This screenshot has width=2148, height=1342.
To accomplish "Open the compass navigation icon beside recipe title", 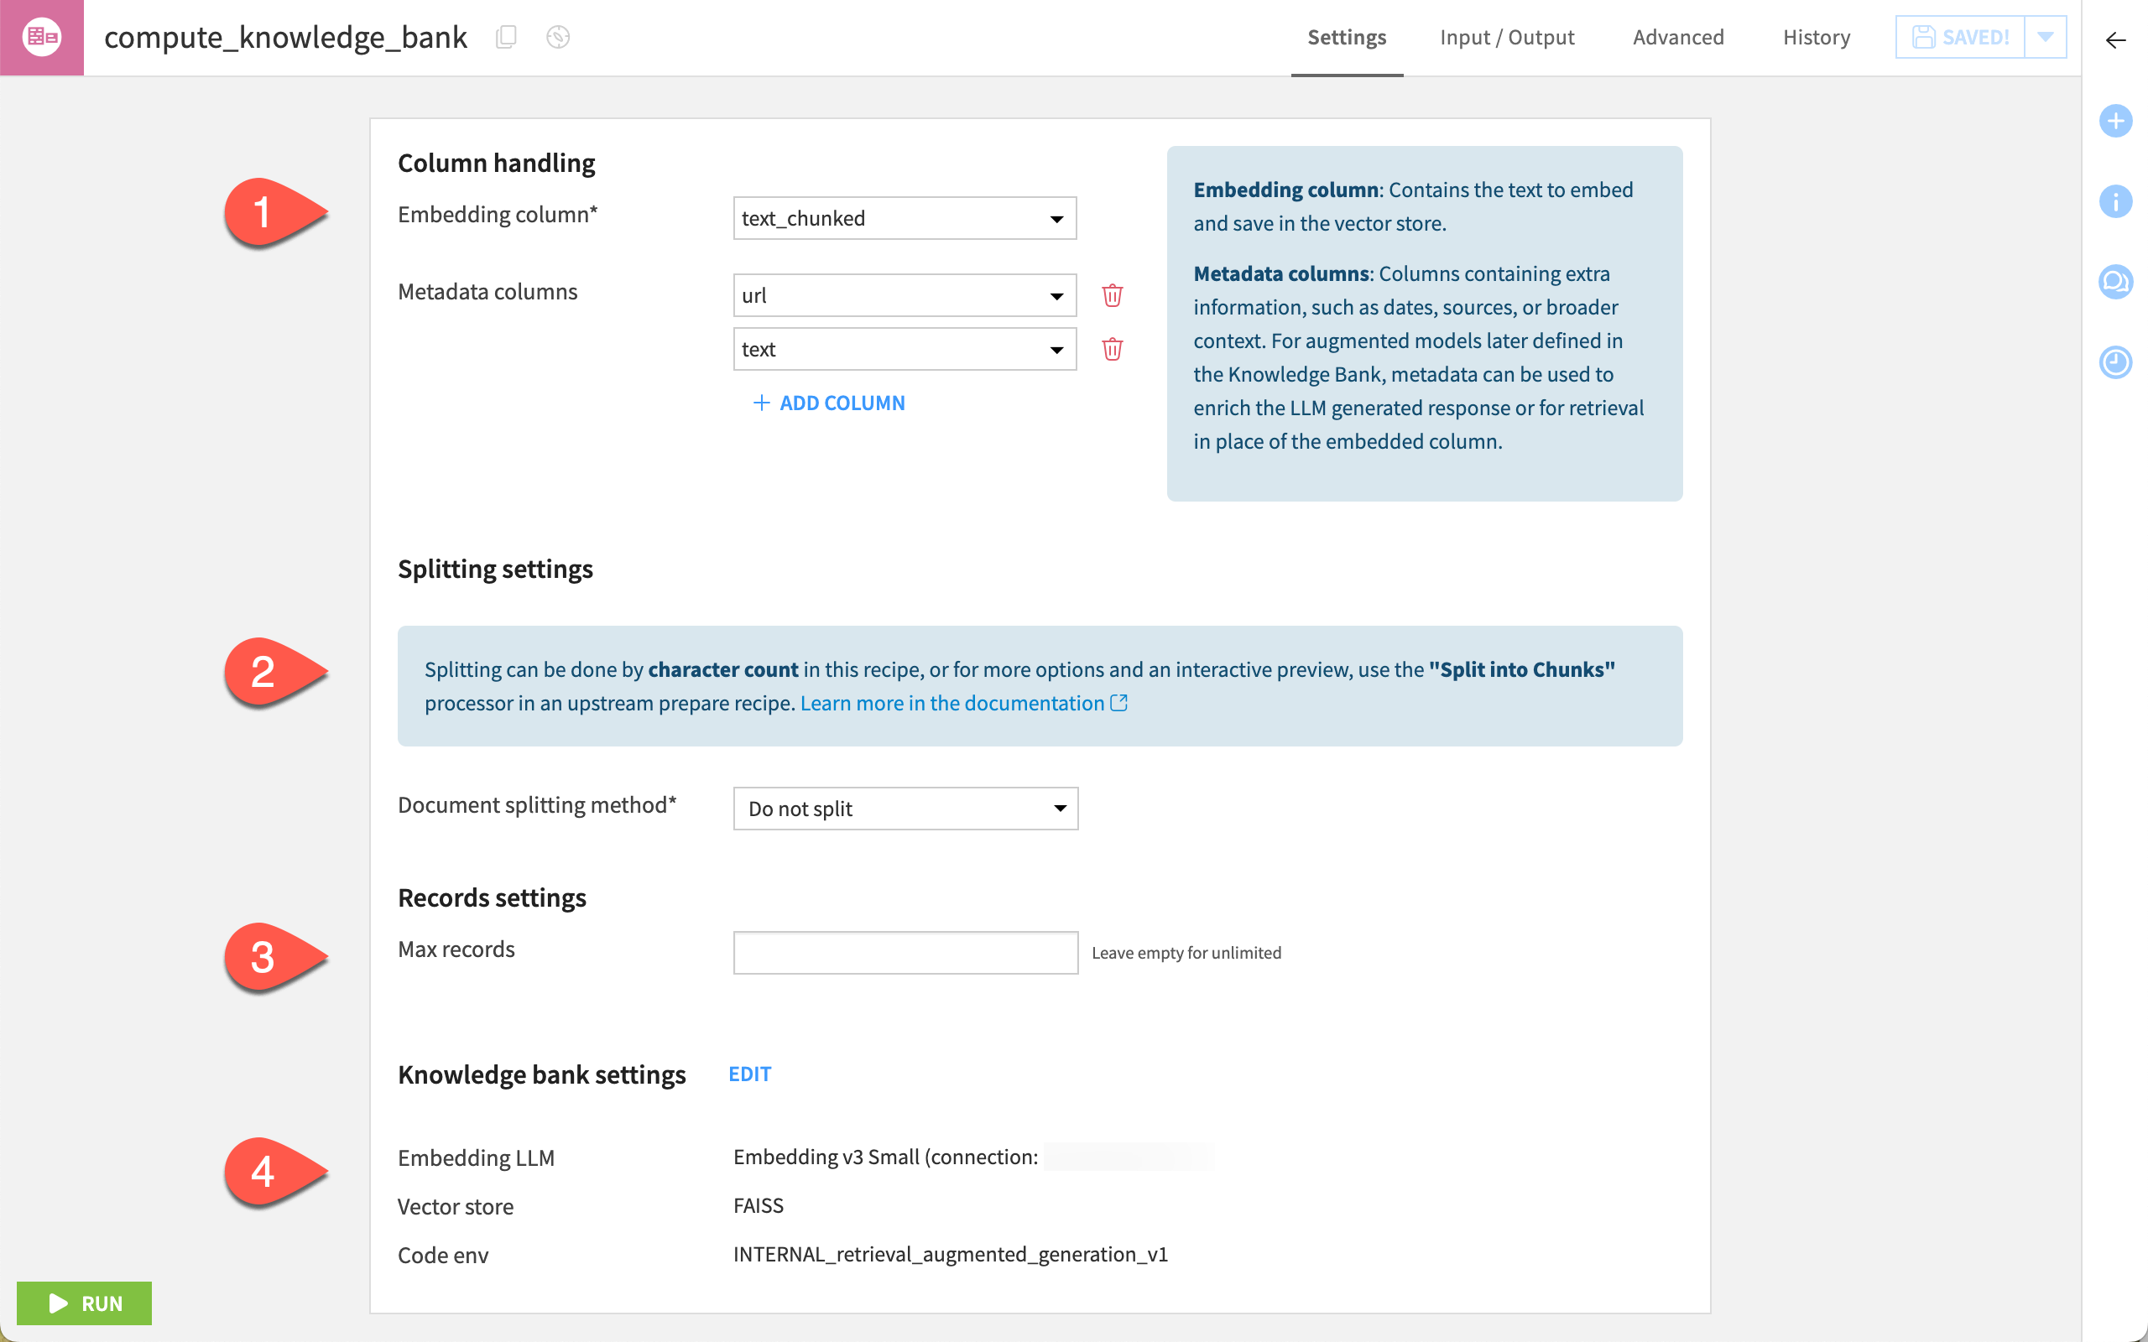I will (x=558, y=37).
